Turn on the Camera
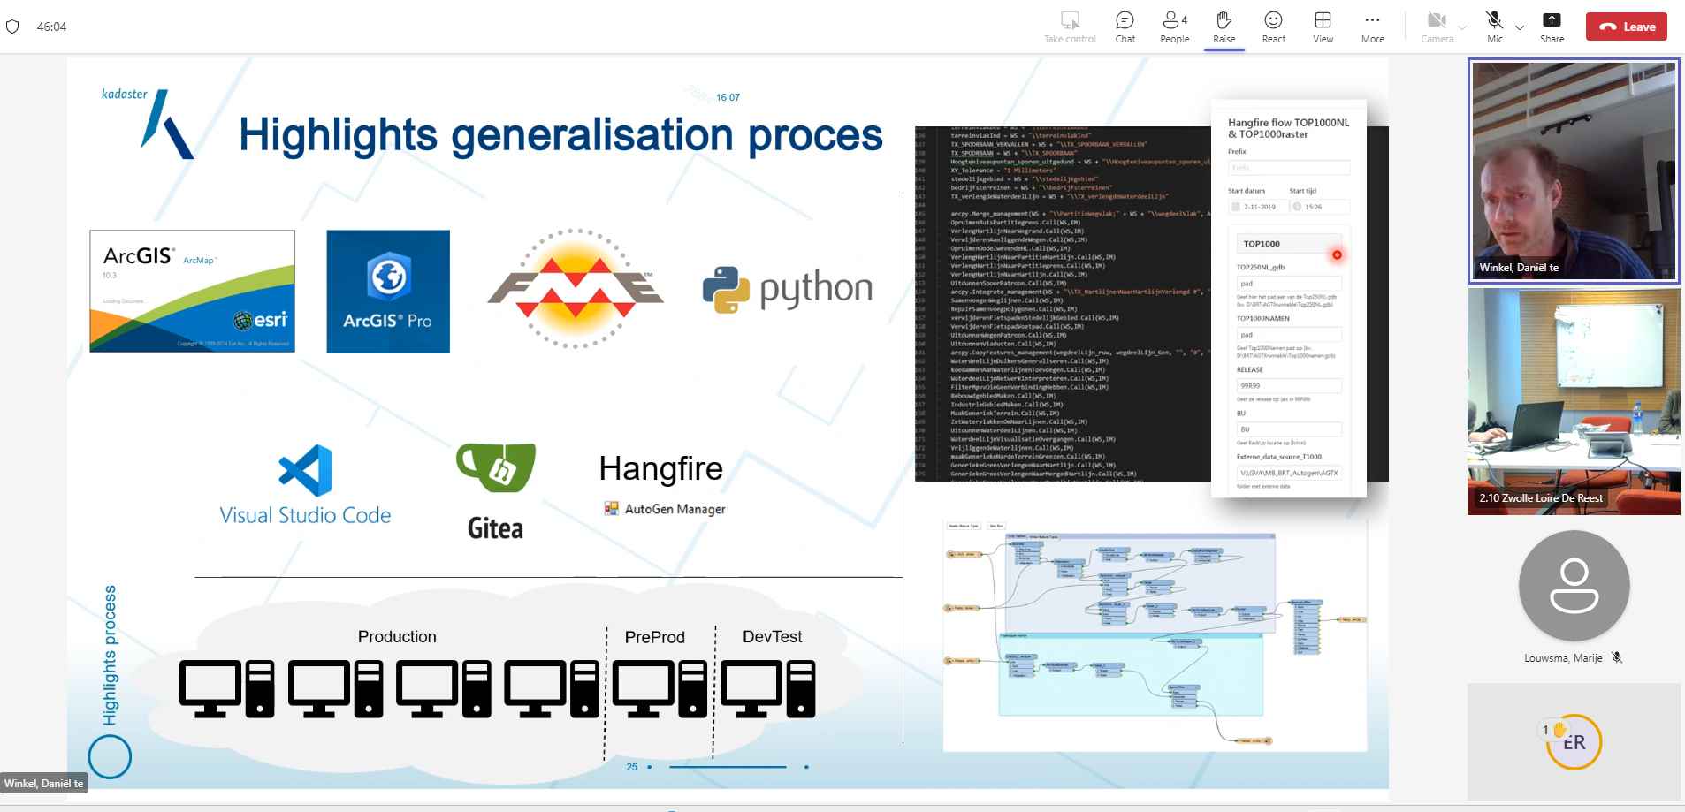This screenshot has width=1685, height=812. pyautogui.click(x=1437, y=27)
